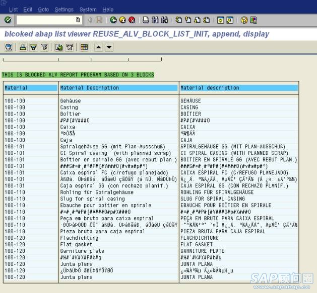The width and height of the screenshot is (317, 293).
Task: Click the Find Next binoculars icon
Action: tap(165, 20)
